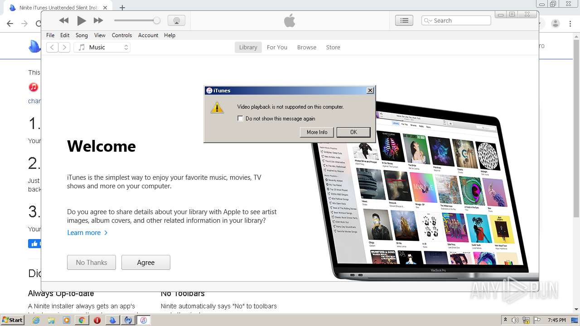This screenshot has height=326, width=580.
Task: Go back with the left chevron button
Action: coord(52,47)
